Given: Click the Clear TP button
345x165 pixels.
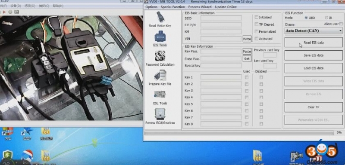Looking at the screenshot, I should click(314, 107).
